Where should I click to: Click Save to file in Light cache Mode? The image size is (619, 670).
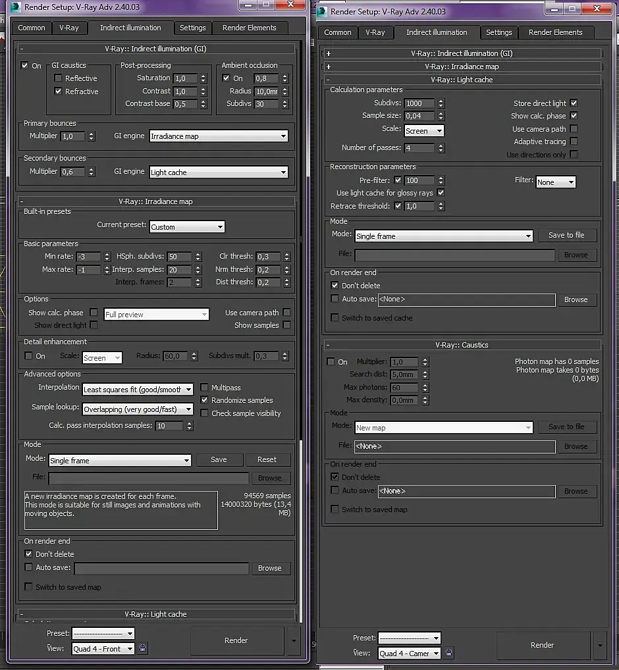pos(566,236)
